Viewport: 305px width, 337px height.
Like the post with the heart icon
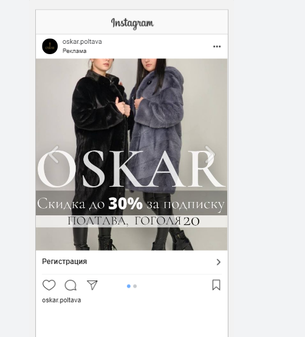click(49, 285)
